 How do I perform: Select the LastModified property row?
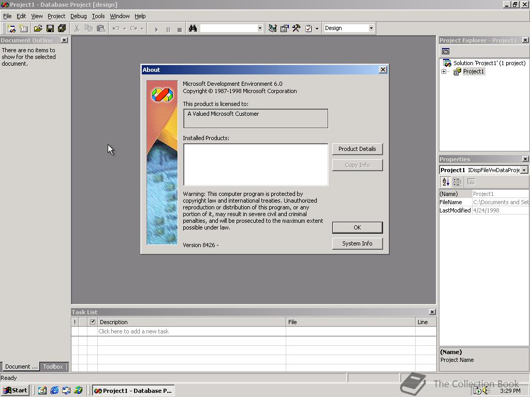pyautogui.click(x=484, y=210)
